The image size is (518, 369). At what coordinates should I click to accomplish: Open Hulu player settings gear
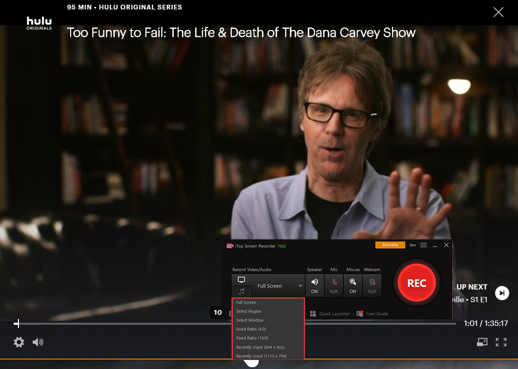point(19,343)
